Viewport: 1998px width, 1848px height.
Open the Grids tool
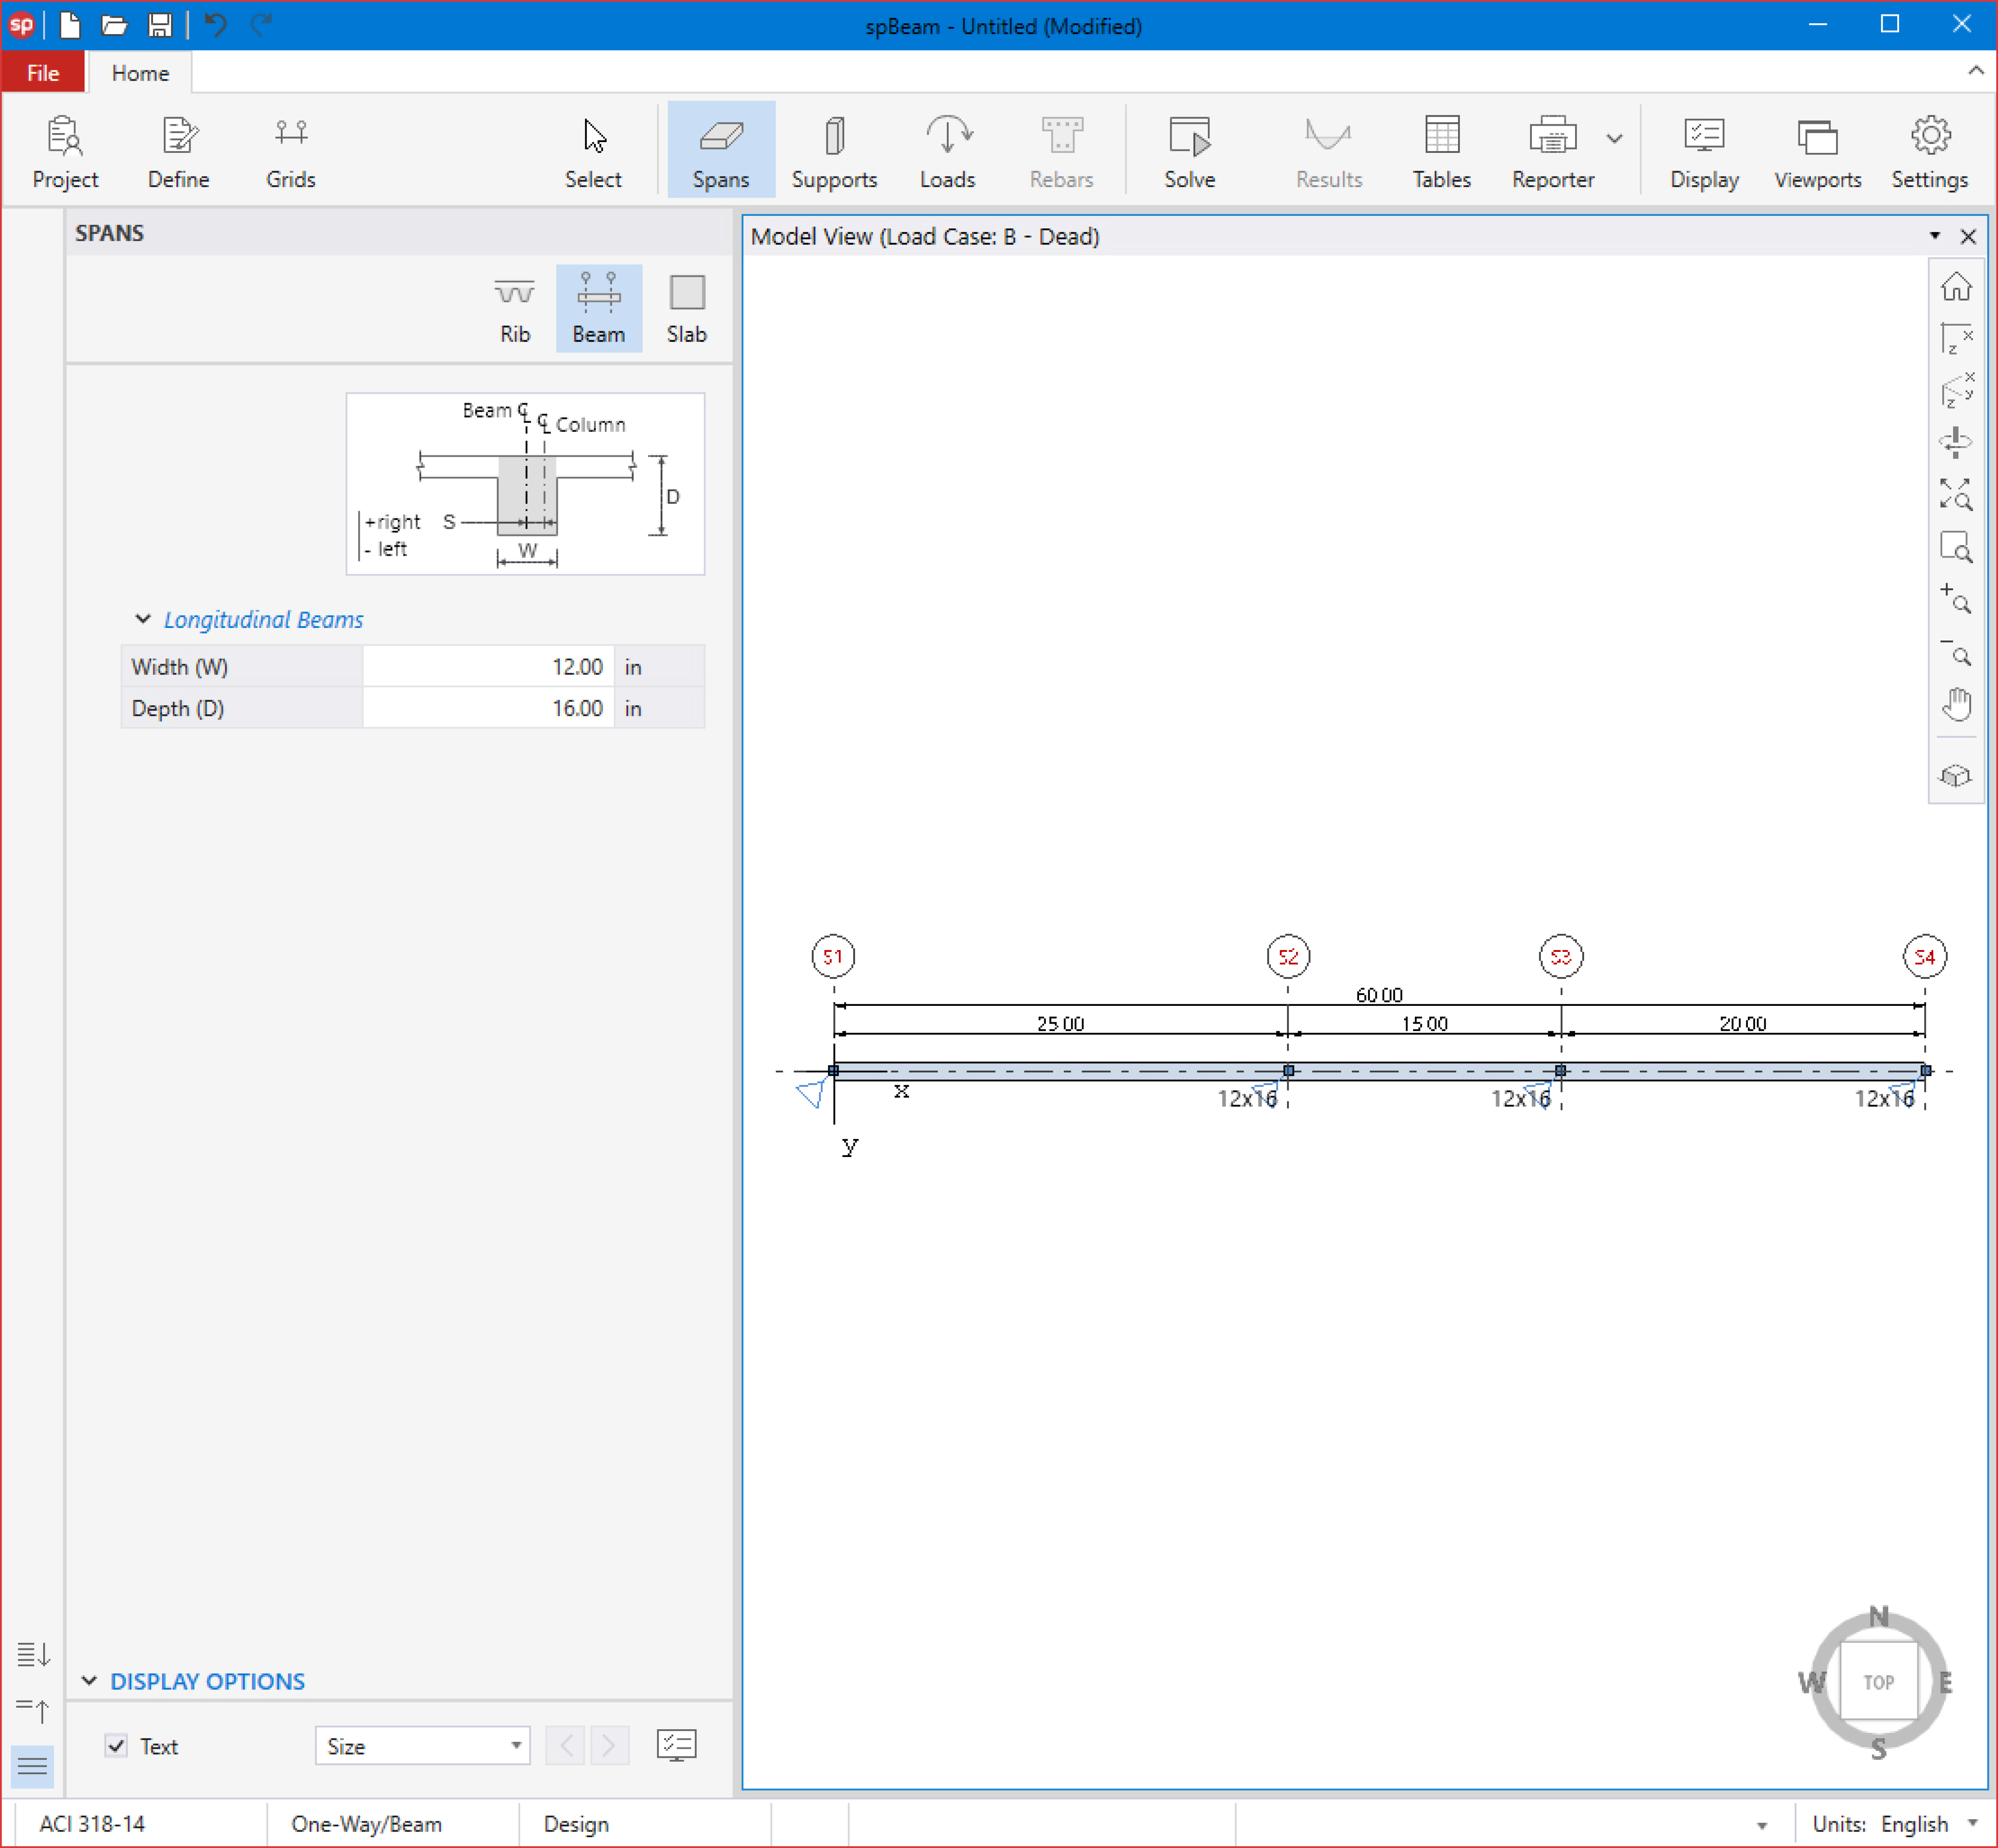point(290,150)
